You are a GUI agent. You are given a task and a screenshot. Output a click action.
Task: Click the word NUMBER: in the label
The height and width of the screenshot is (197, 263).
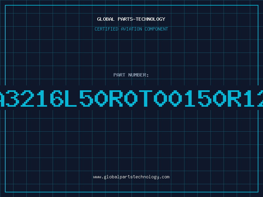click(138, 75)
